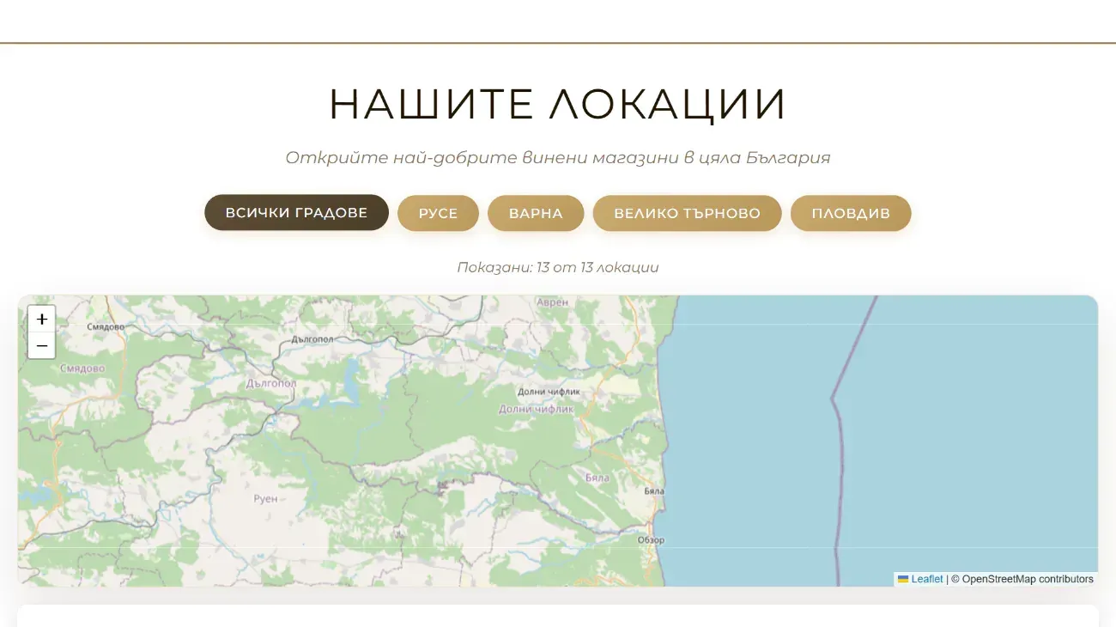Click the Руен label on the map

[266, 499]
